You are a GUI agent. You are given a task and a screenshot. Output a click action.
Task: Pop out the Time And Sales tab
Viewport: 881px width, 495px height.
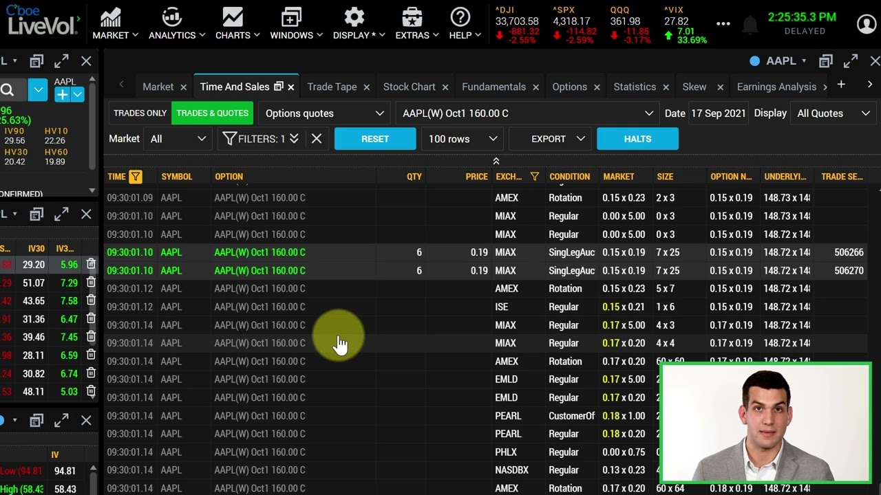coord(278,87)
